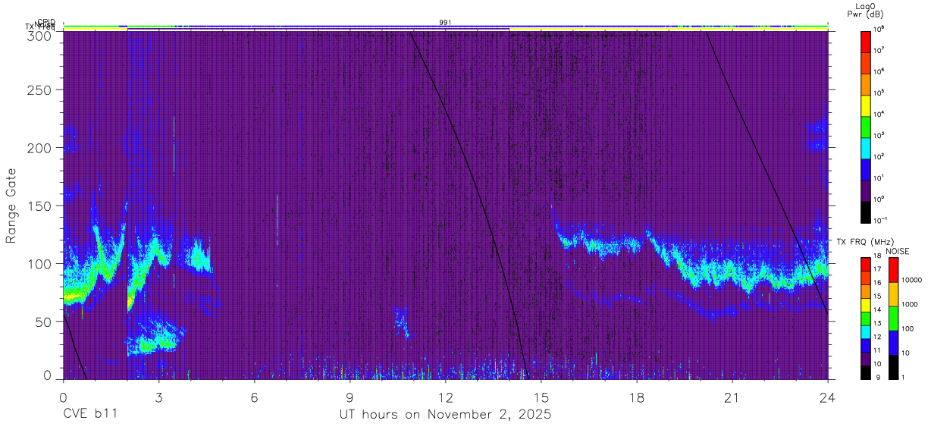
Task: Click the x-axis tick label '6'
Action: 254,397
